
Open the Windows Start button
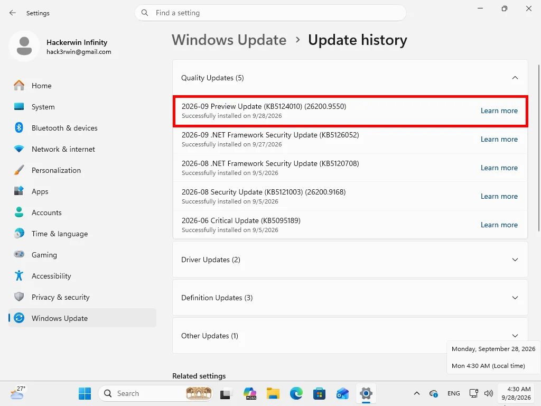85,393
